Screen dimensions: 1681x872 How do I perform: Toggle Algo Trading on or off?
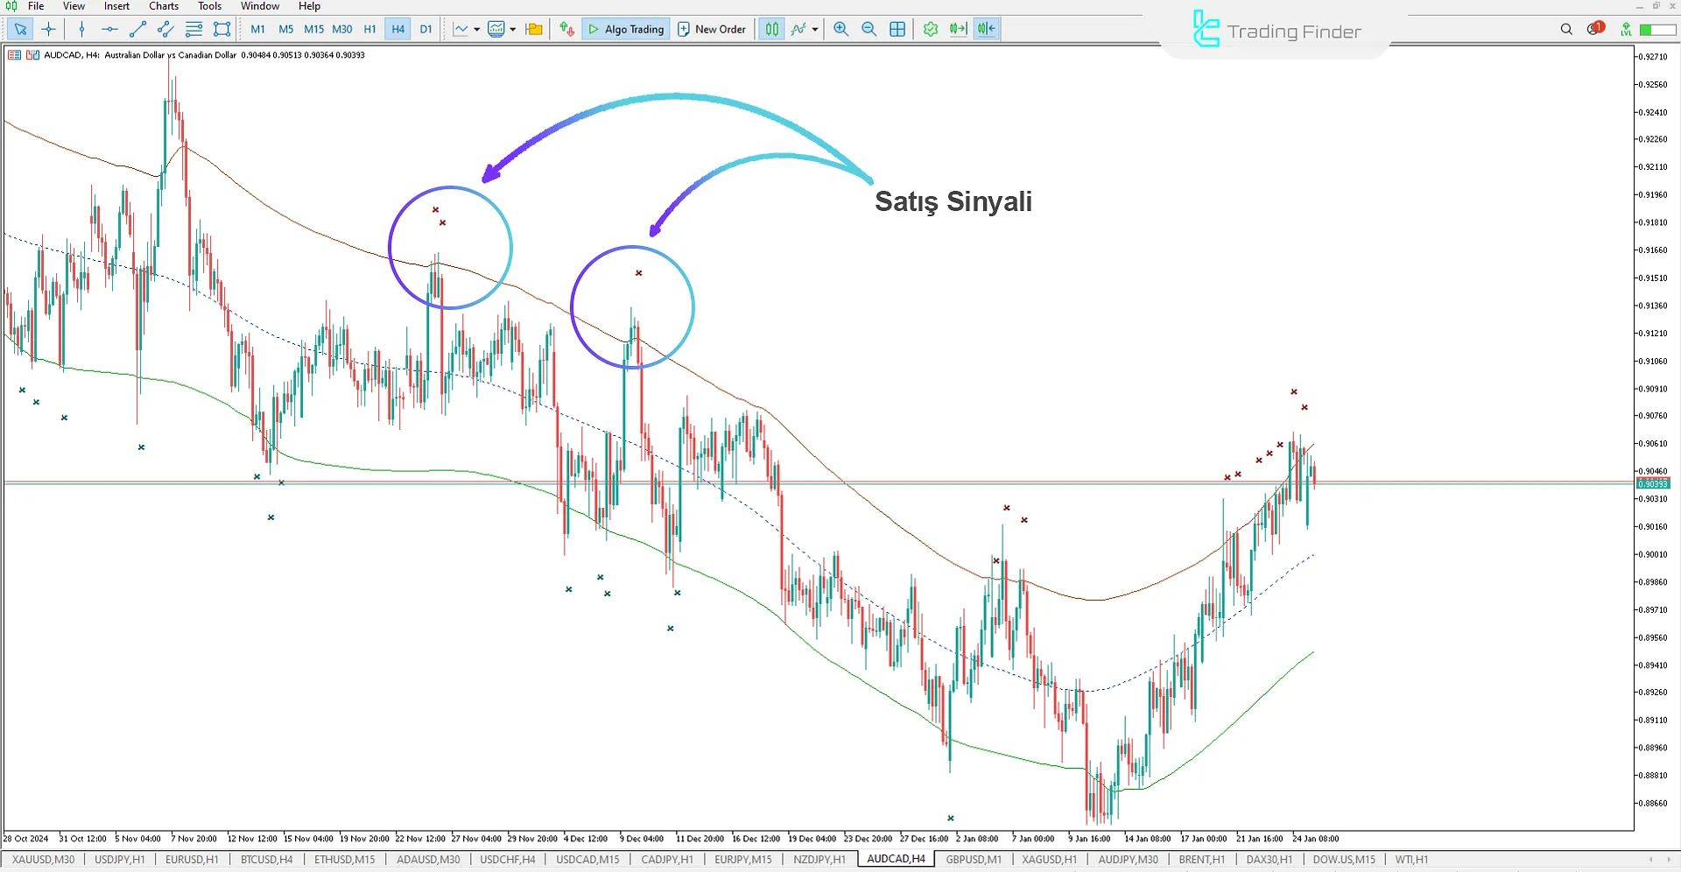pos(625,29)
